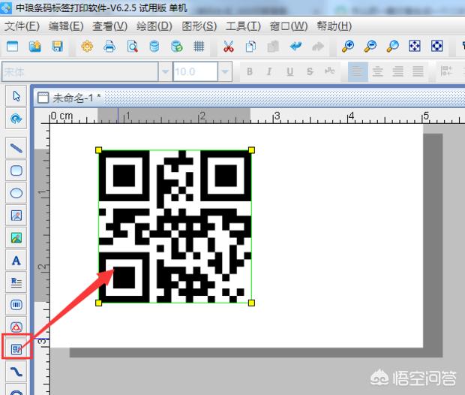Click the Redo arrow icon
Screen dimensions: 465x395
coord(318,47)
